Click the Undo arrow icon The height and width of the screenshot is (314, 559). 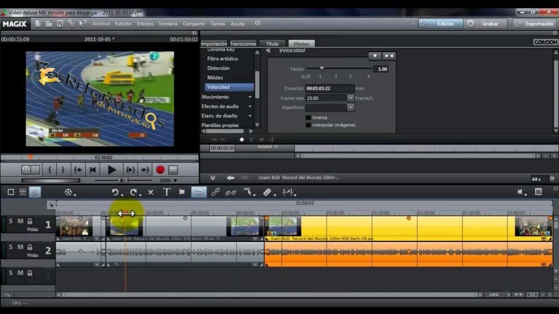[115, 192]
